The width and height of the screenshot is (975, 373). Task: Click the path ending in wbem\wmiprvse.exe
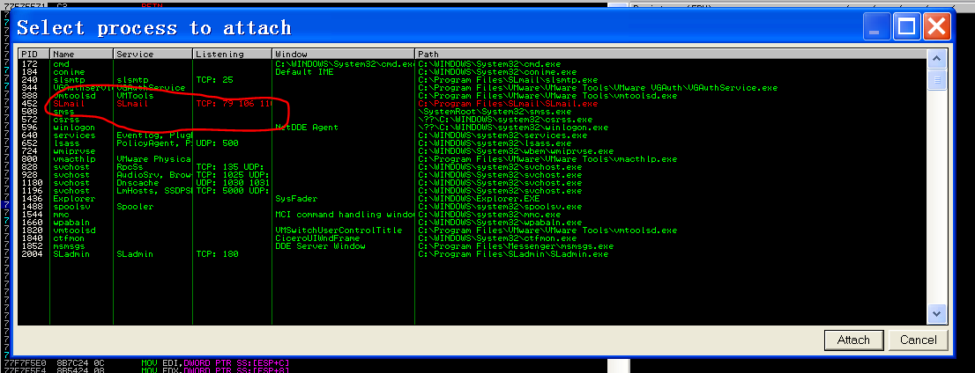(x=516, y=151)
